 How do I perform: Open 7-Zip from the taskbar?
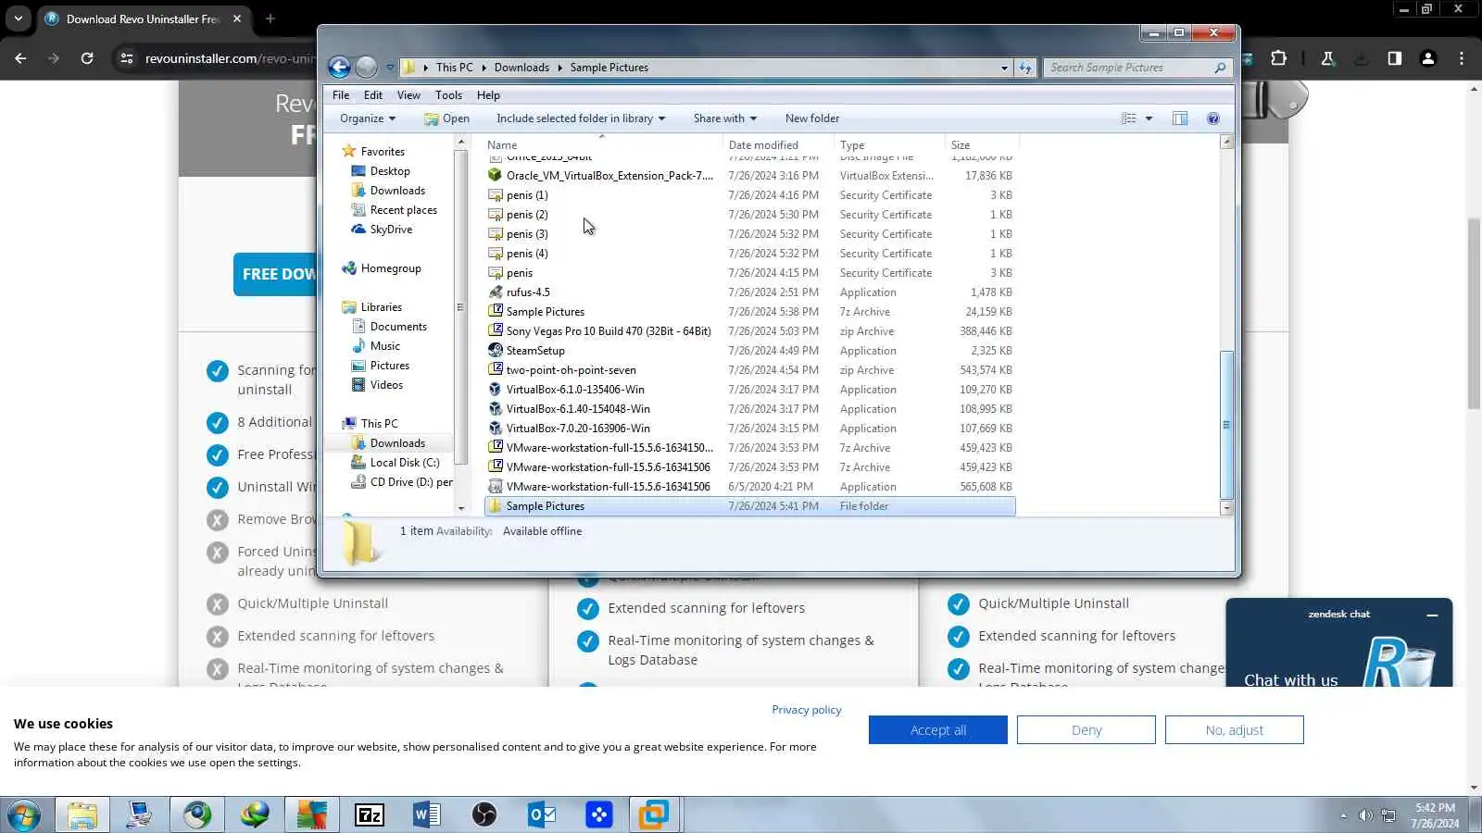pos(370,814)
